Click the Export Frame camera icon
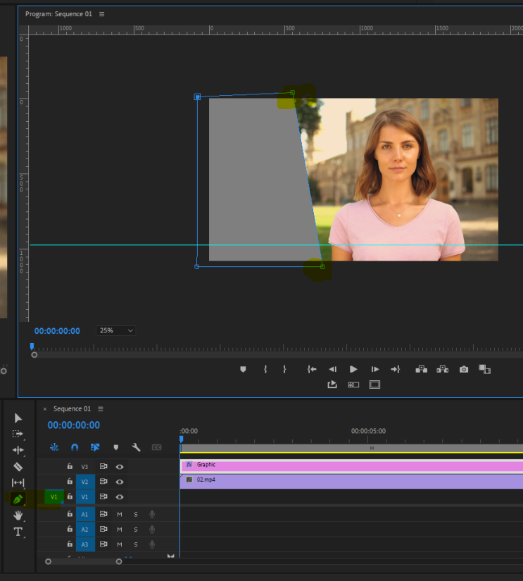 tap(464, 369)
